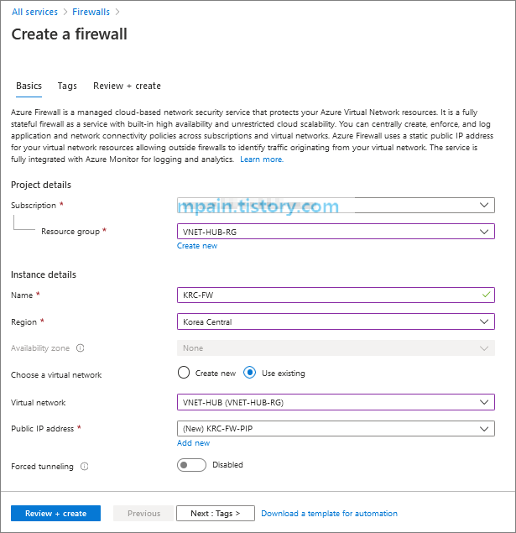Select the Use existing radio button

250,373
